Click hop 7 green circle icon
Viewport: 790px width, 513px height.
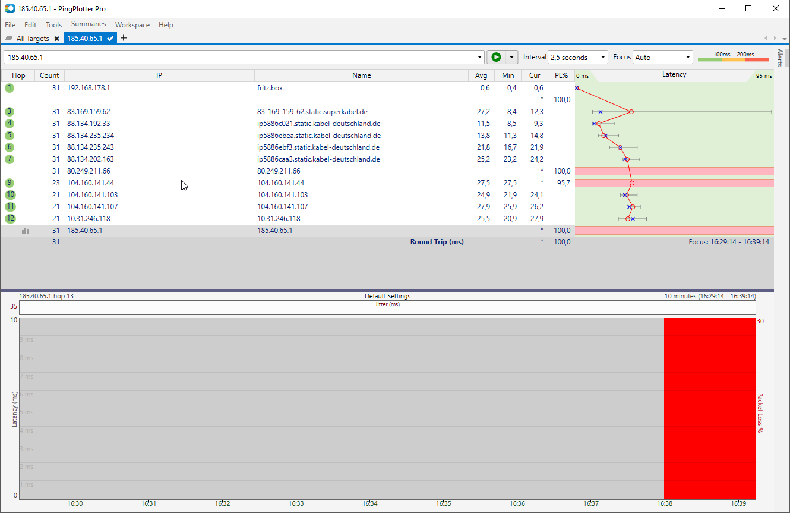point(10,159)
